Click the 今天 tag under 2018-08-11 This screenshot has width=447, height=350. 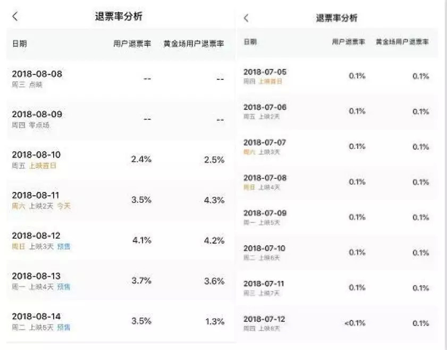click(64, 206)
